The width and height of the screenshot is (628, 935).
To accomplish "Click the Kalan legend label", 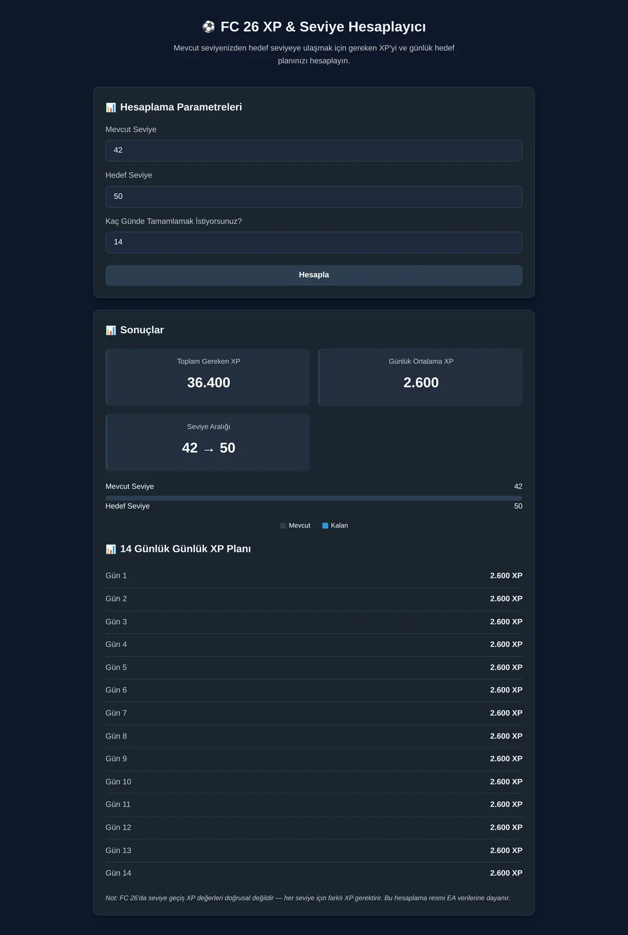I will tap(339, 526).
